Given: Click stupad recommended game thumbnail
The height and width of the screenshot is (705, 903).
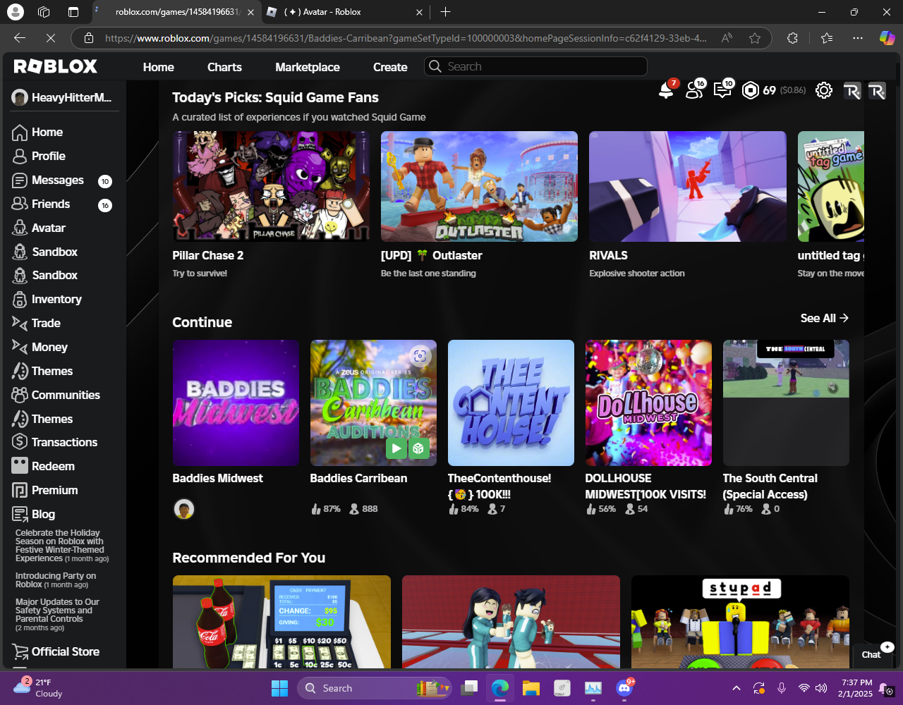Looking at the screenshot, I should (740, 622).
